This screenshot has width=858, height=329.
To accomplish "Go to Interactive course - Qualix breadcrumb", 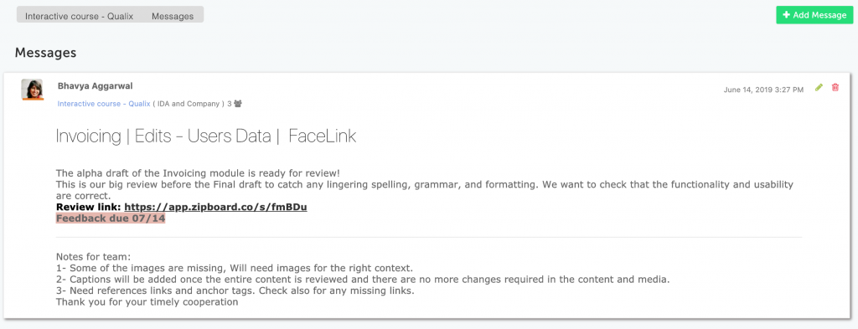I will pyautogui.click(x=80, y=17).
